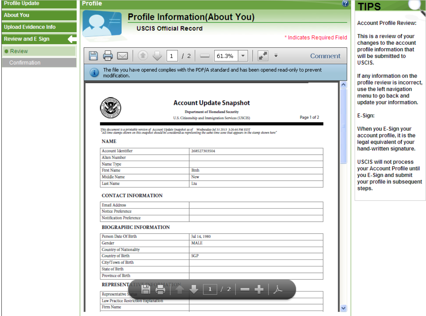Image resolution: width=426 pixels, height=316 pixels.
Task: Click the First Name value Binh
Action: [x=195, y=170]
